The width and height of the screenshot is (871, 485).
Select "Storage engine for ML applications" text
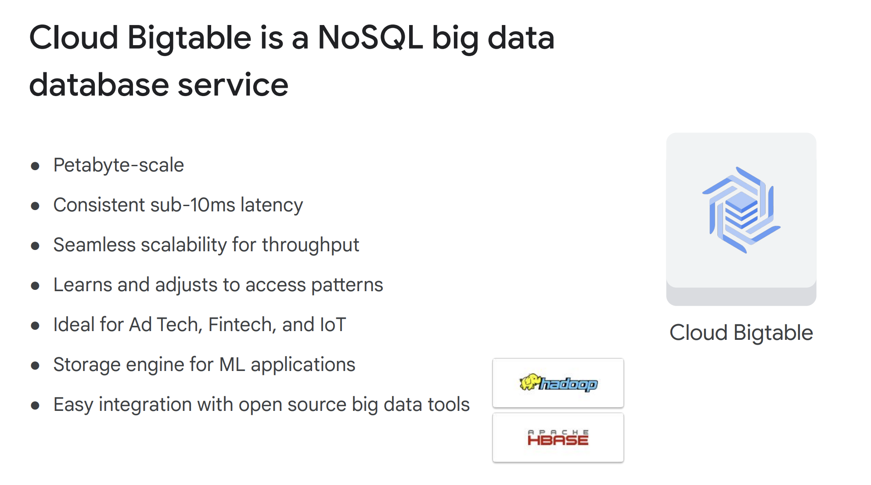[x=204, y=365]
